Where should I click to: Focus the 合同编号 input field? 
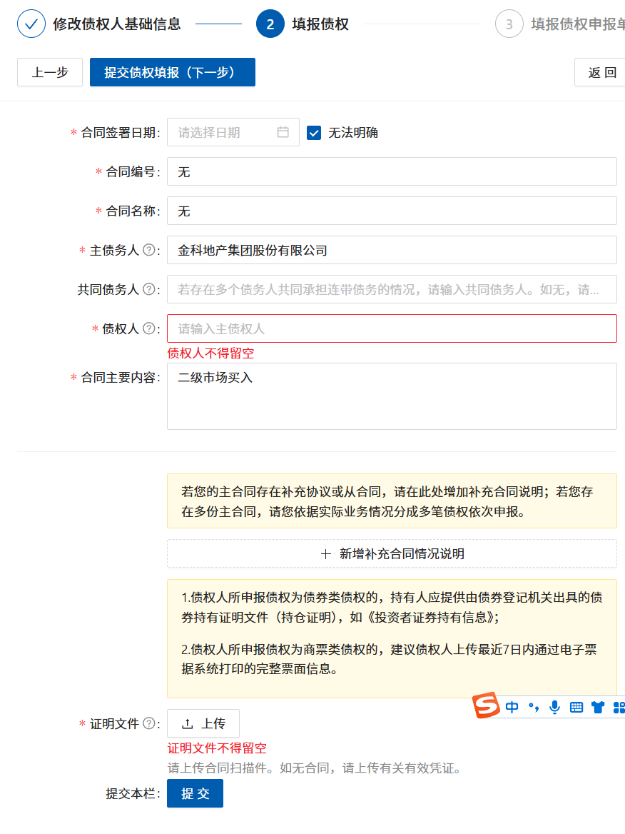tap(392, 171)
